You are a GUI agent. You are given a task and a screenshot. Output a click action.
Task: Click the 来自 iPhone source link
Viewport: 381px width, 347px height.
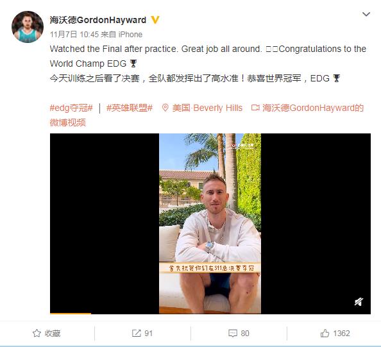121,34
